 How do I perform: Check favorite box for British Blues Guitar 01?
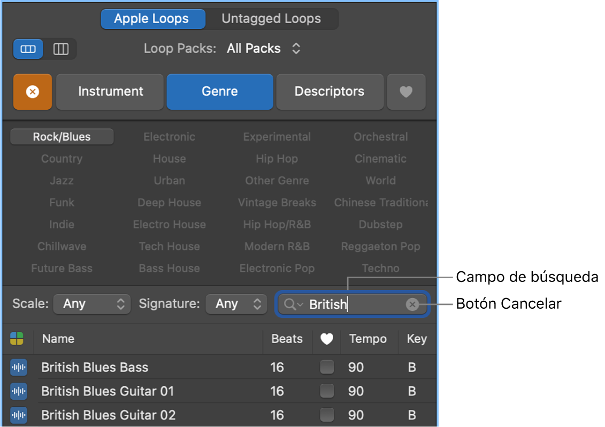pos(326,391)
